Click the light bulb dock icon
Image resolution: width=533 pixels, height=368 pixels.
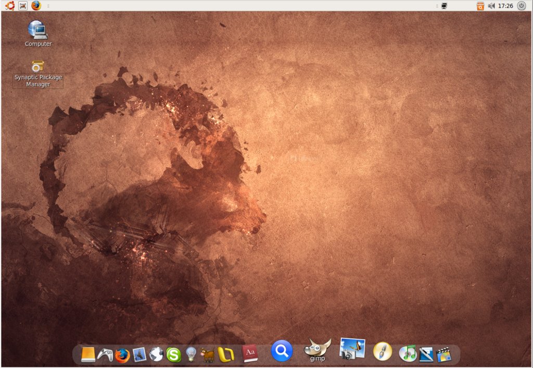[x=191, y=354]
